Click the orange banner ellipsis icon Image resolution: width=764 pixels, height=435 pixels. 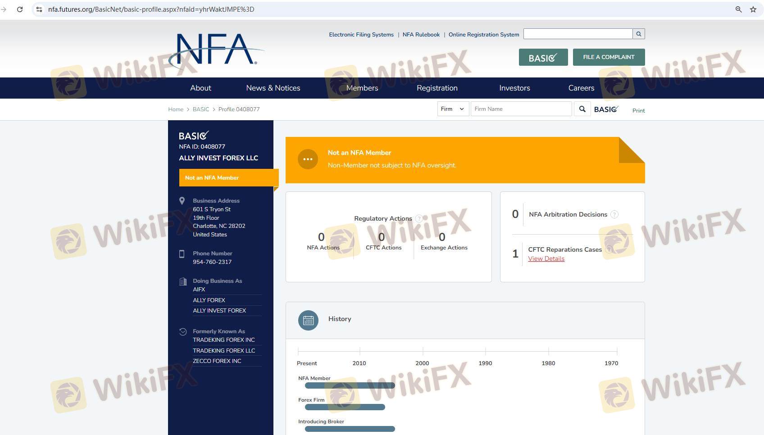(x=308, y=159)
